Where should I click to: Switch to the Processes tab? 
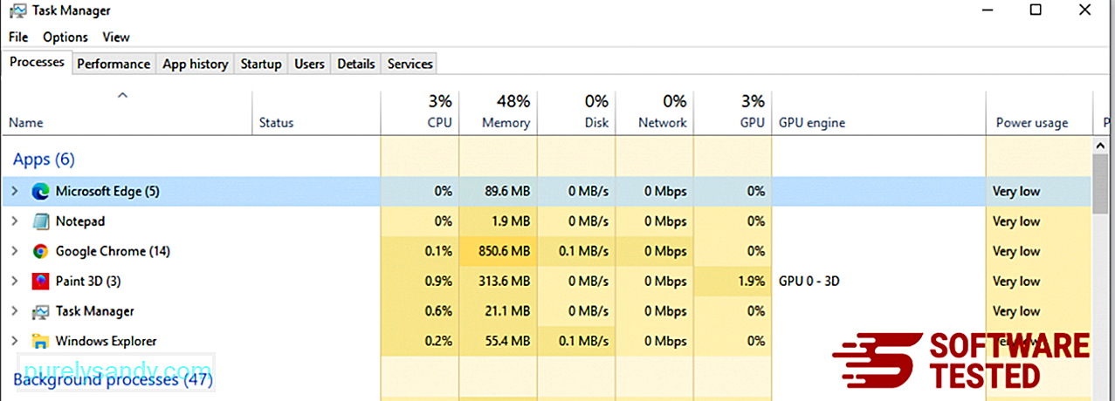[37, 63]
